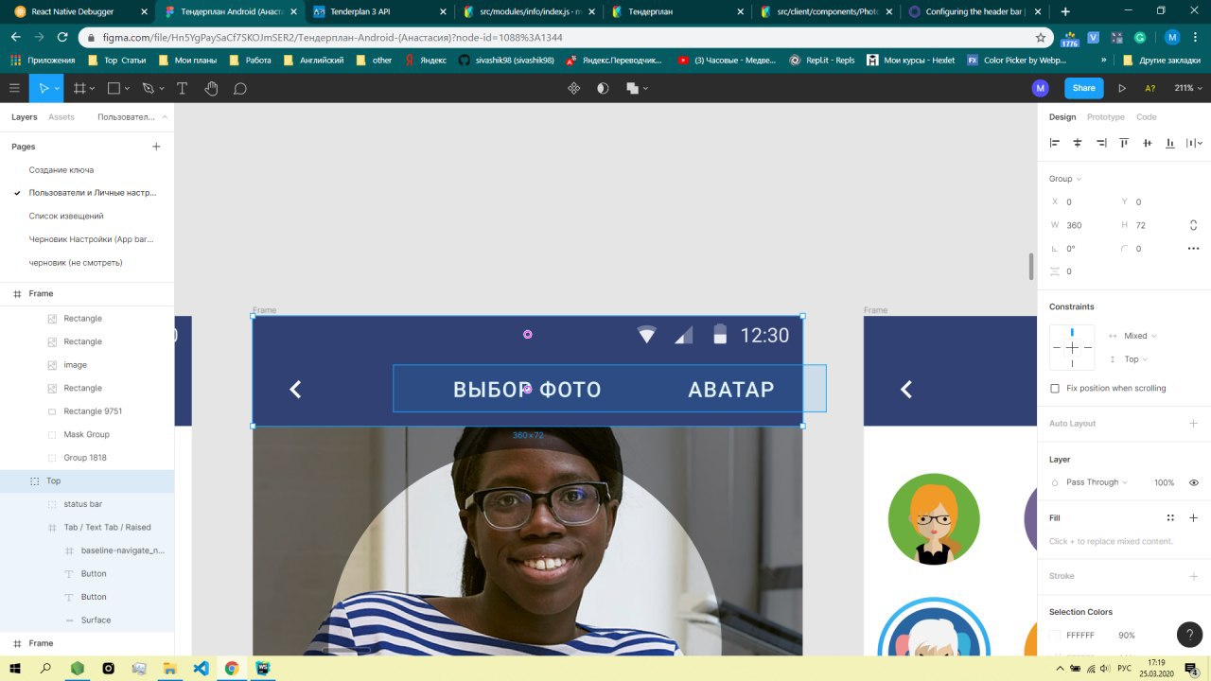The height and width of the screenshot is (681, 1211).
Task: Open Chrome from the Windows taskbar
Action: click(232, 668)
